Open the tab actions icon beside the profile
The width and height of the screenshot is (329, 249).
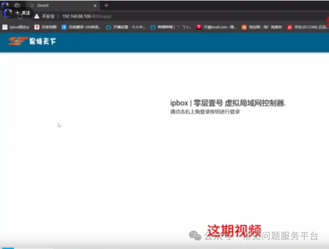(x=17, y=5)
